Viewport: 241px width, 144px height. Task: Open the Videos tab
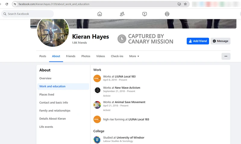pyautogui.click(x=101, y=56)
